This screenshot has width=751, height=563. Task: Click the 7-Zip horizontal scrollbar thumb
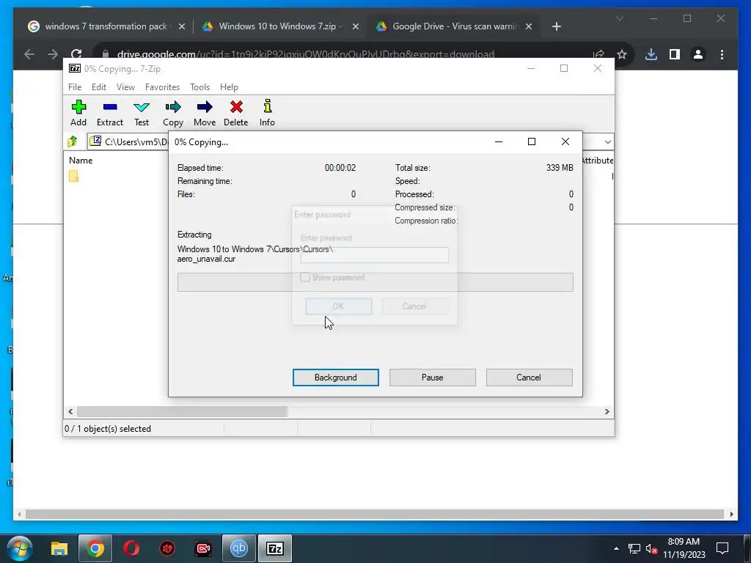coord(182,412)
